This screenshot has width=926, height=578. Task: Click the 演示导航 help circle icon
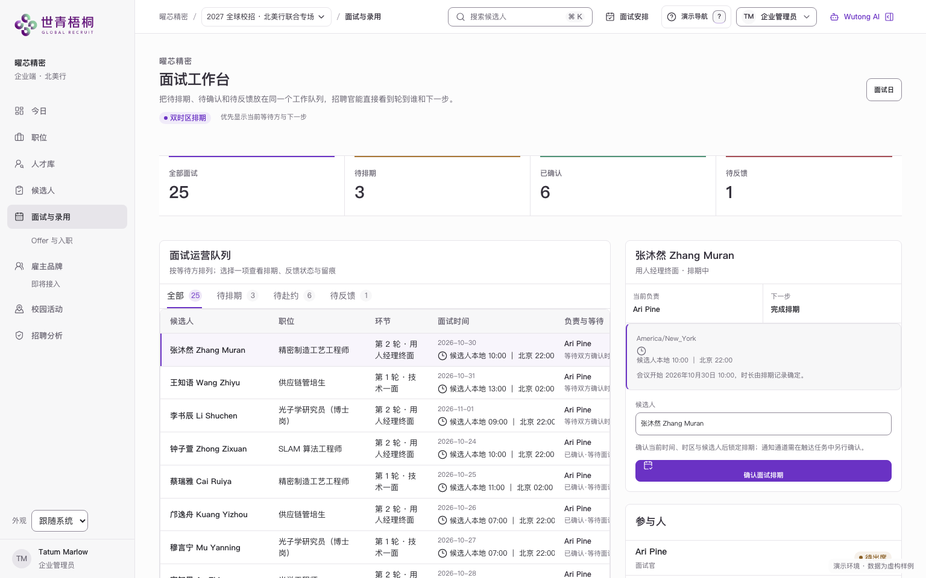point(672,17)
